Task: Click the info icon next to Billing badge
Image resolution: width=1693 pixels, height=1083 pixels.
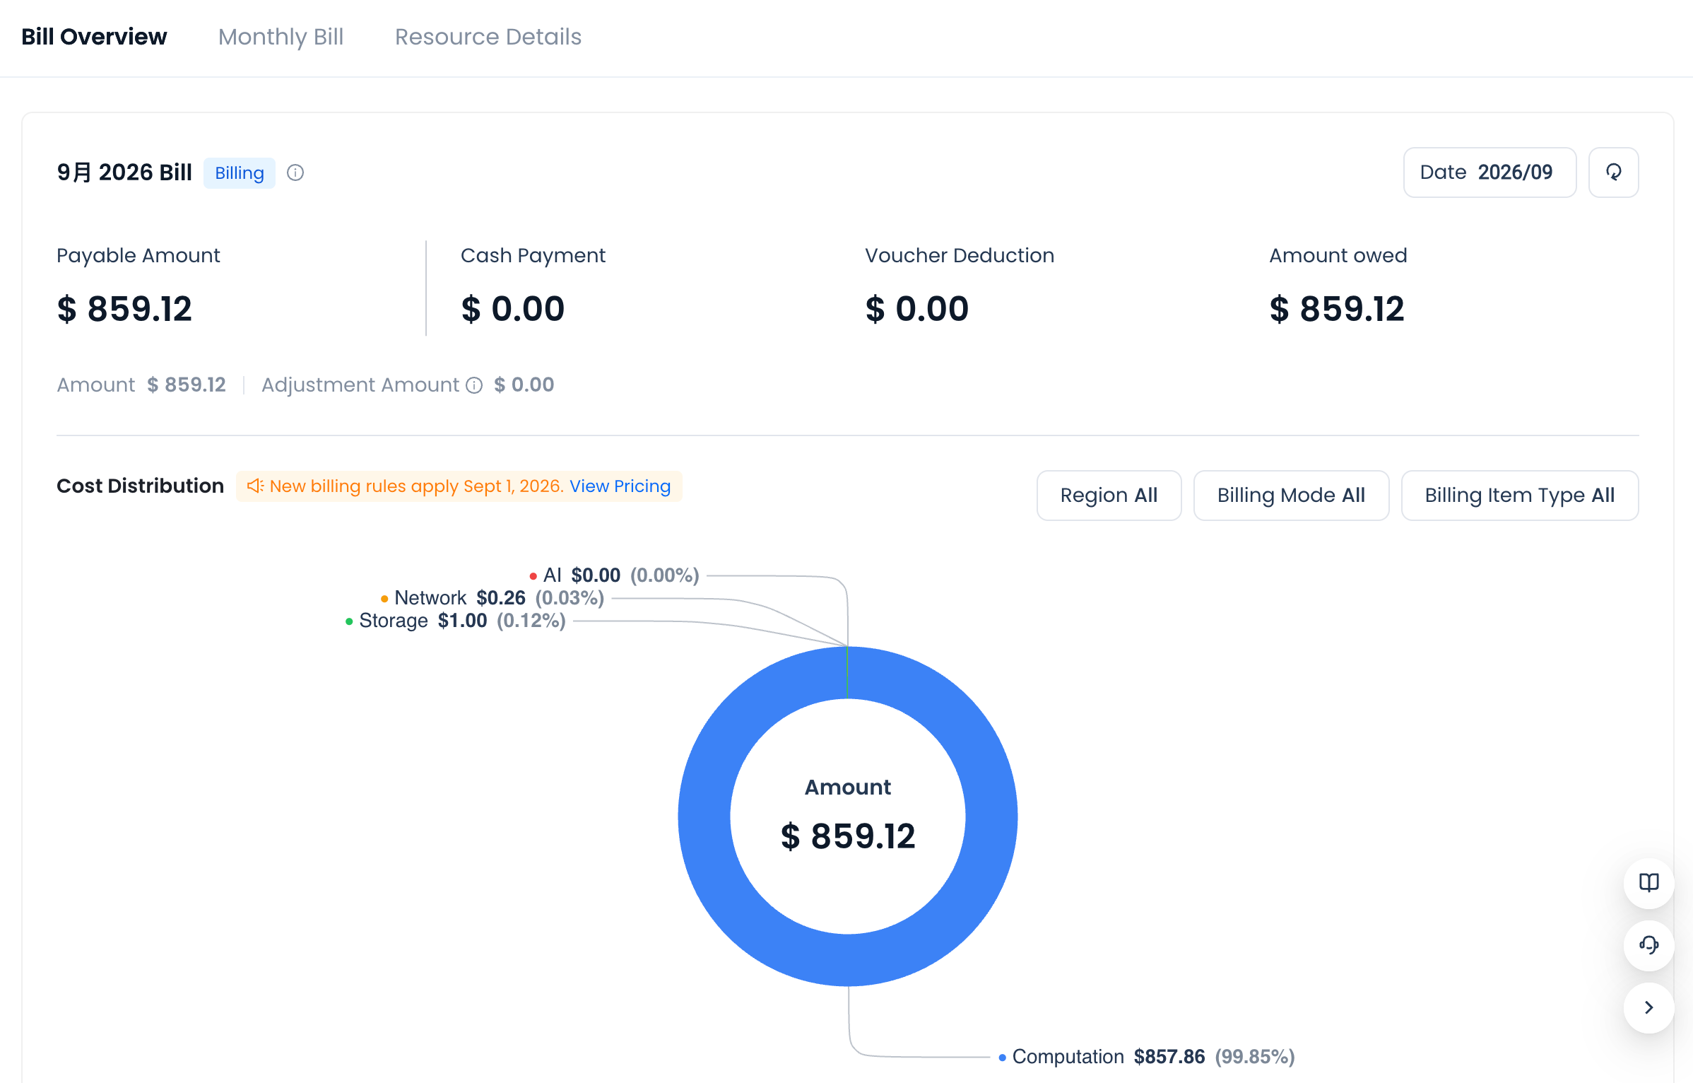Action: [295, 172]
